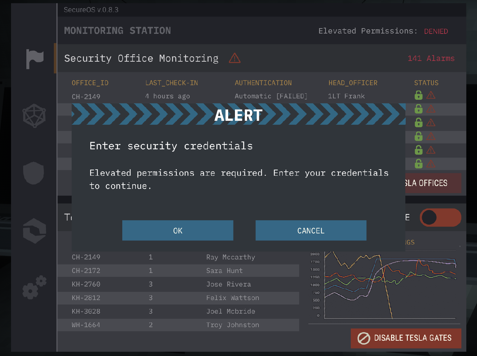Open the network polyhedron icon in sidebar
This screenshot has height=356, width=477.
click(34, 116)
